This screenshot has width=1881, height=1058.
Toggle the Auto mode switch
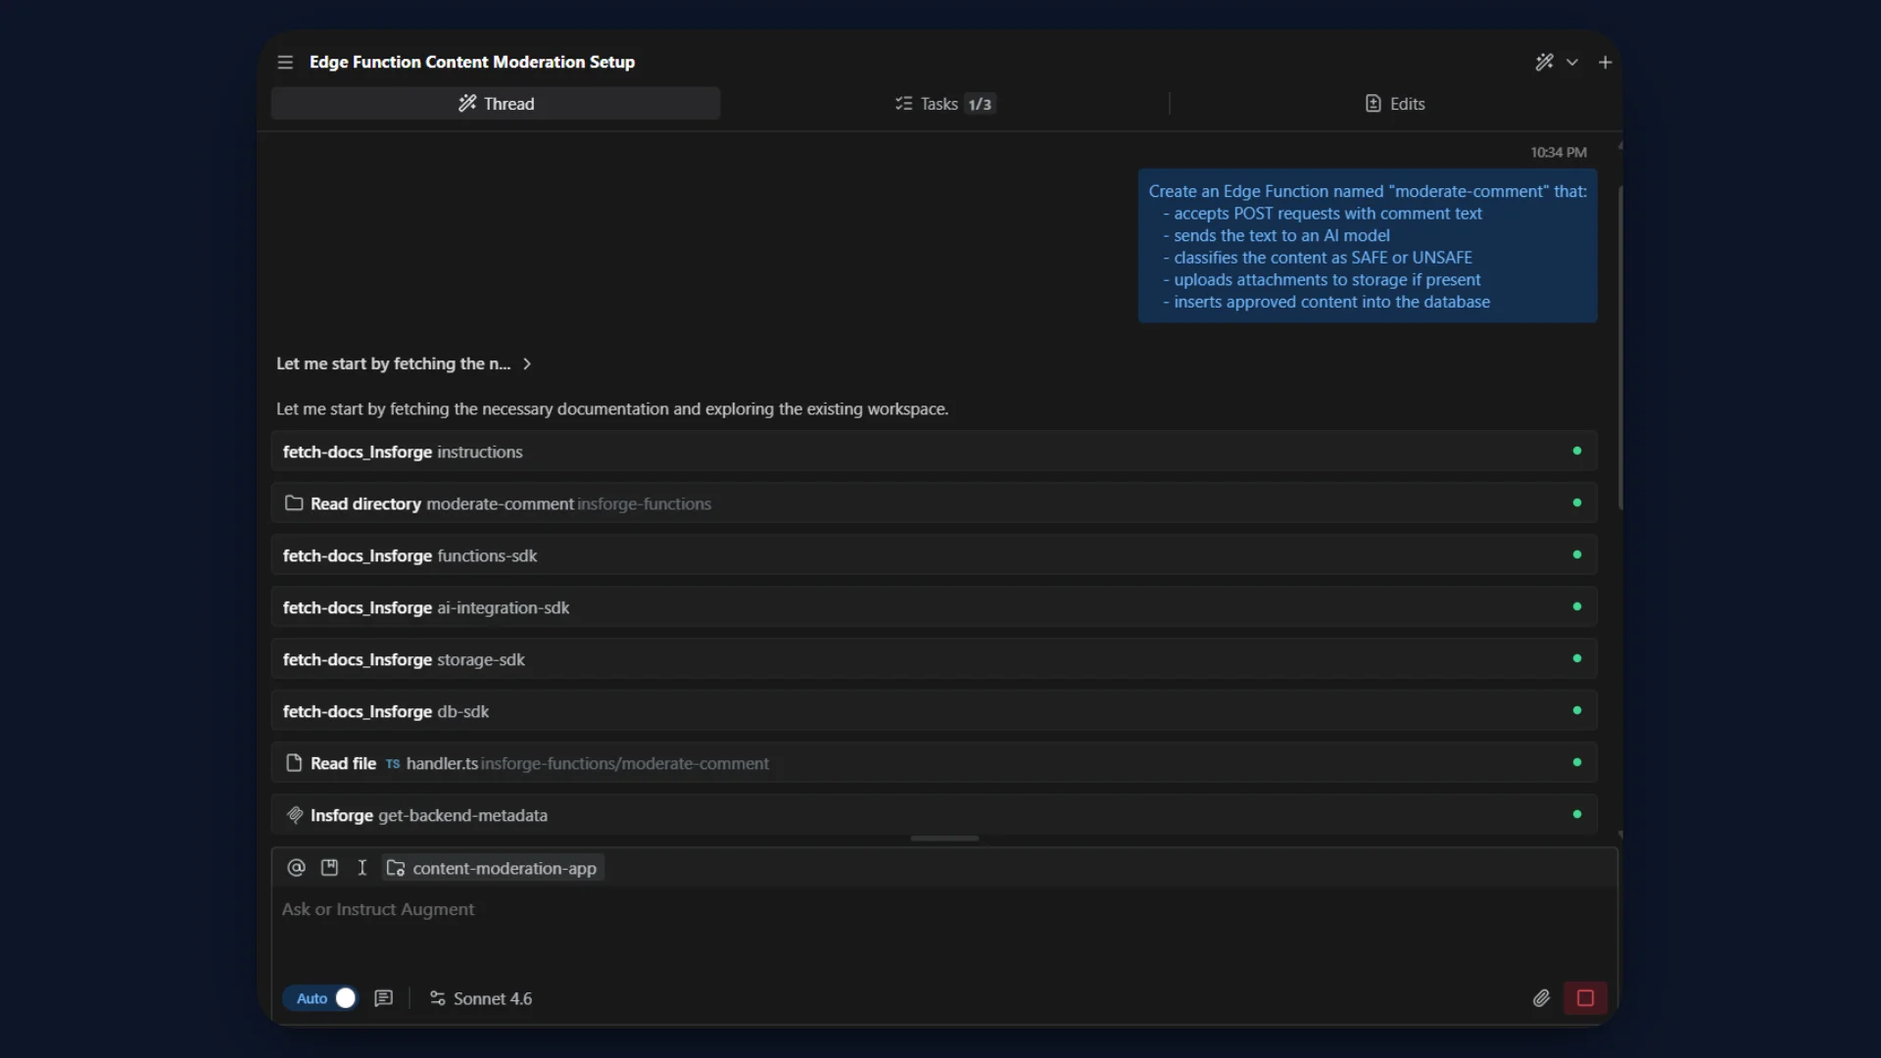(322, 998)
